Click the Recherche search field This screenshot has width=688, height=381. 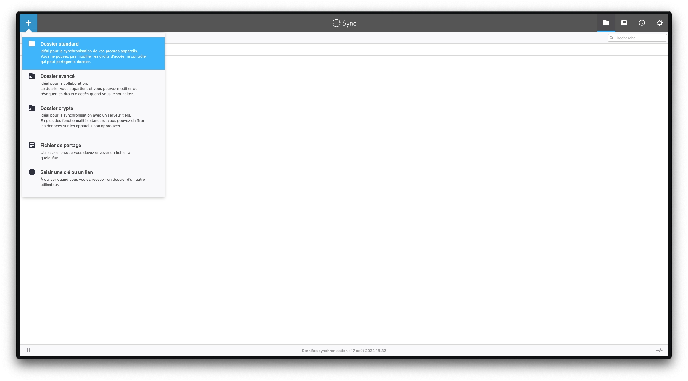coord(637,38)
